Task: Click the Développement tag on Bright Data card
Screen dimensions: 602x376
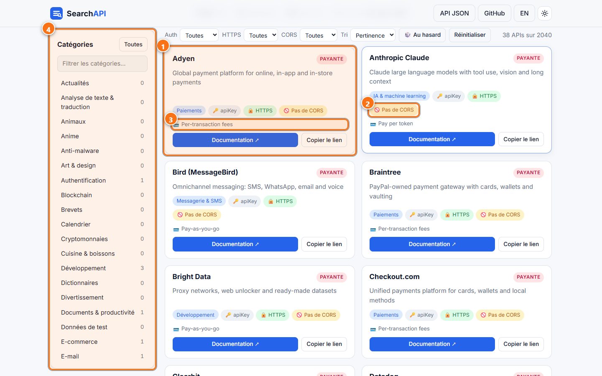Action: tap(195, 315)
